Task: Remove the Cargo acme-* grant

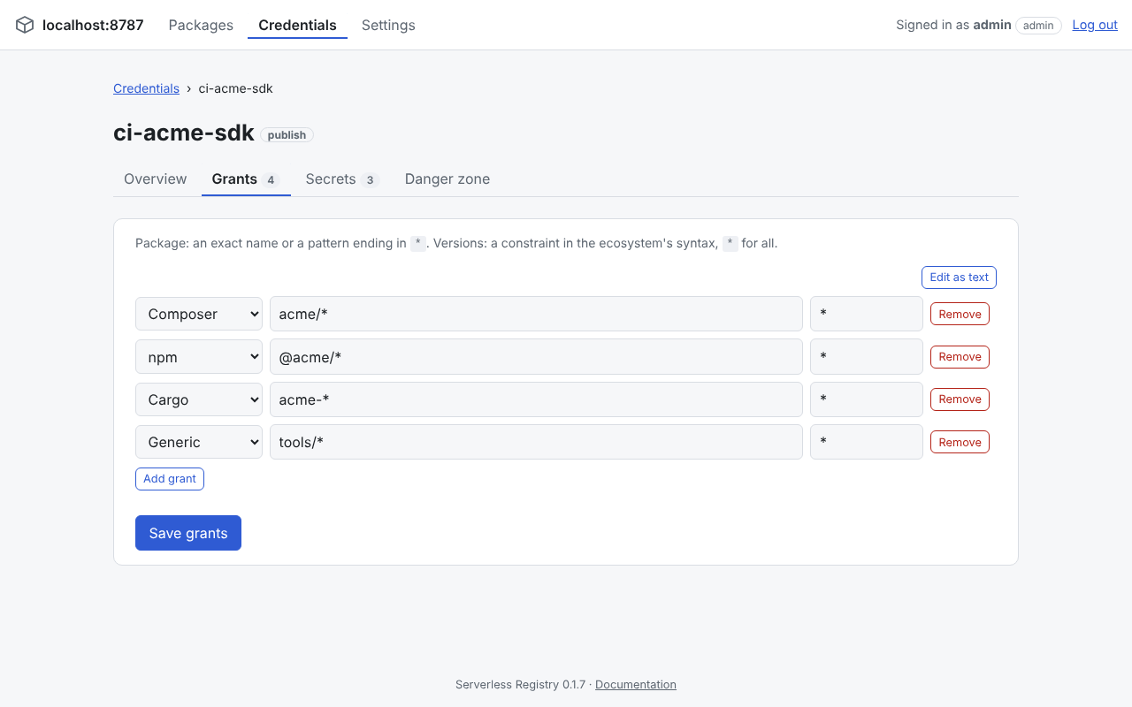Action: coord(960,399)
